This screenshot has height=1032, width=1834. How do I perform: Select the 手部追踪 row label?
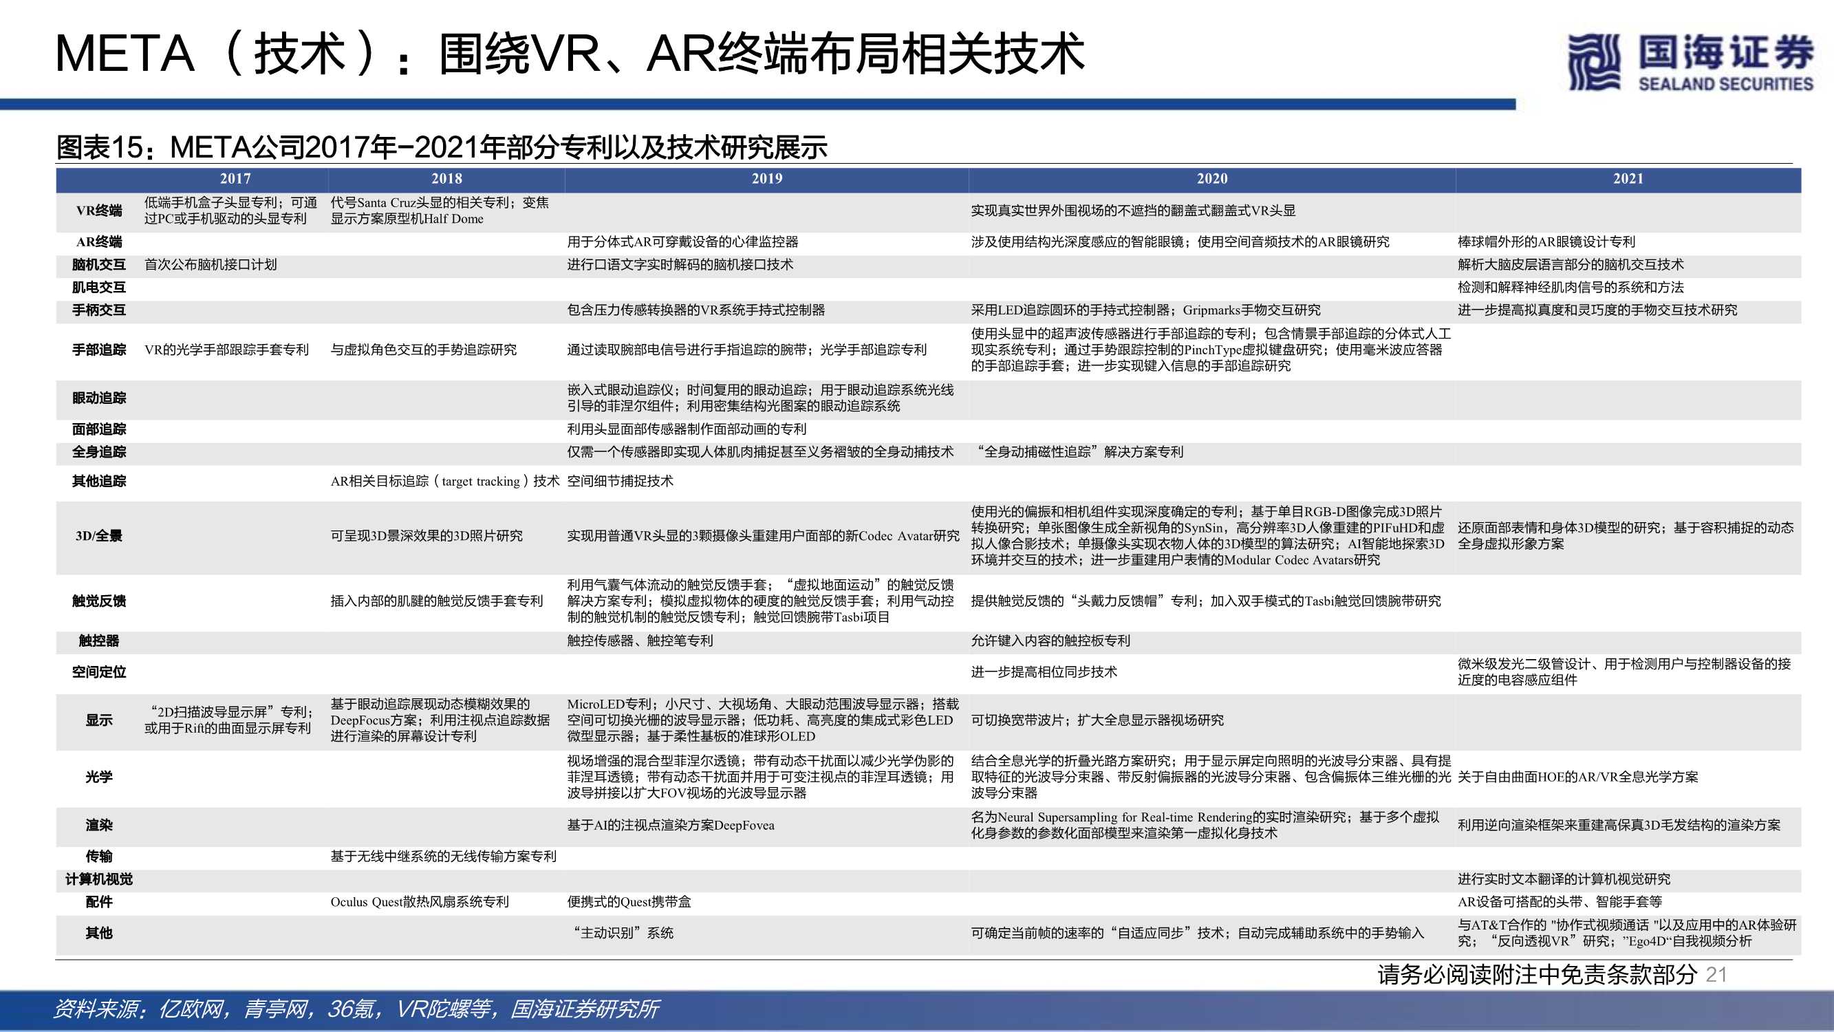coord(99,350)
